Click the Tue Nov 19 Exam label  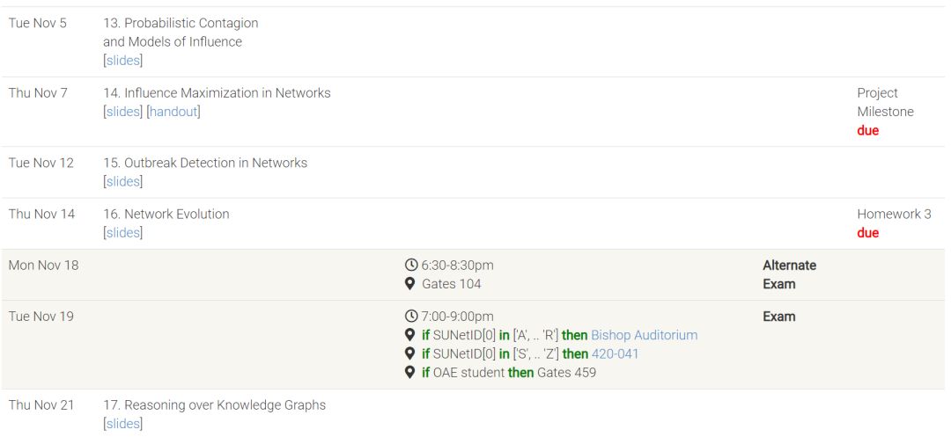tap(778, 317)
